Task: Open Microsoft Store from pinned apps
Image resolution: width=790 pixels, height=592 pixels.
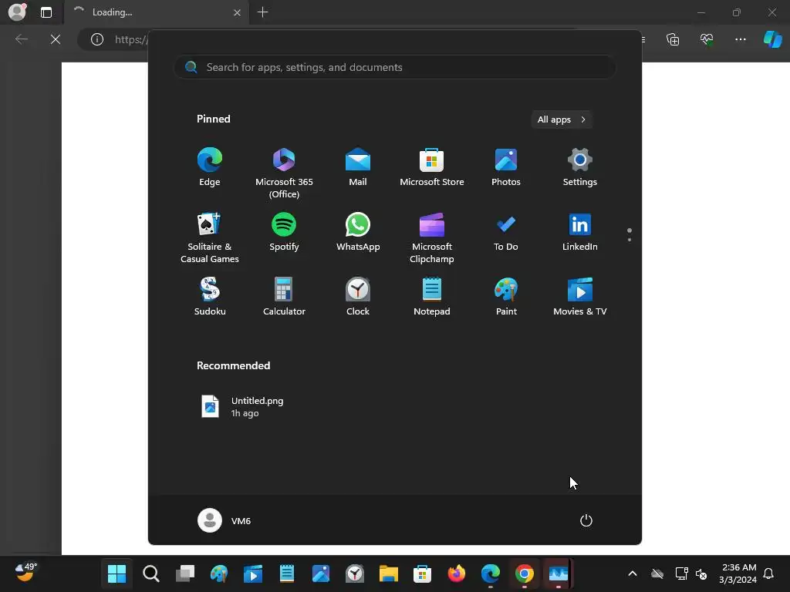Action: [432, 167]
